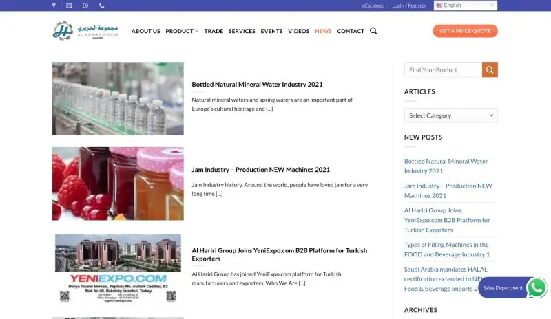Viewport: 551px width, 319px height.
Task: Click the clock hours icon in top bar
Action: [x=85, y=5]
